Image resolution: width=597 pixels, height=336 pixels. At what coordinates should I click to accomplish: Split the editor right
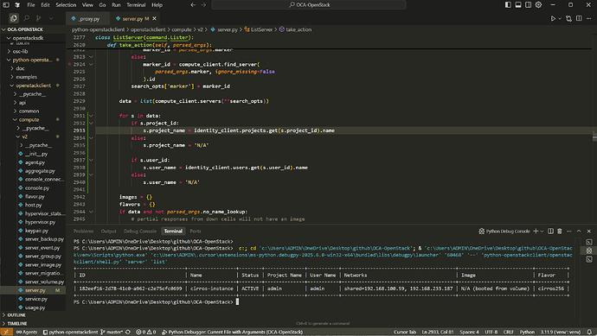click(579, 19)
